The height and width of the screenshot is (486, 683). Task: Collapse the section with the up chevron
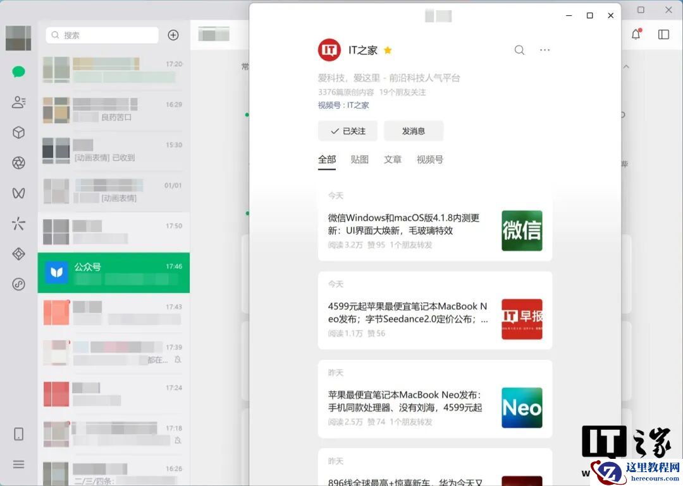626,67
